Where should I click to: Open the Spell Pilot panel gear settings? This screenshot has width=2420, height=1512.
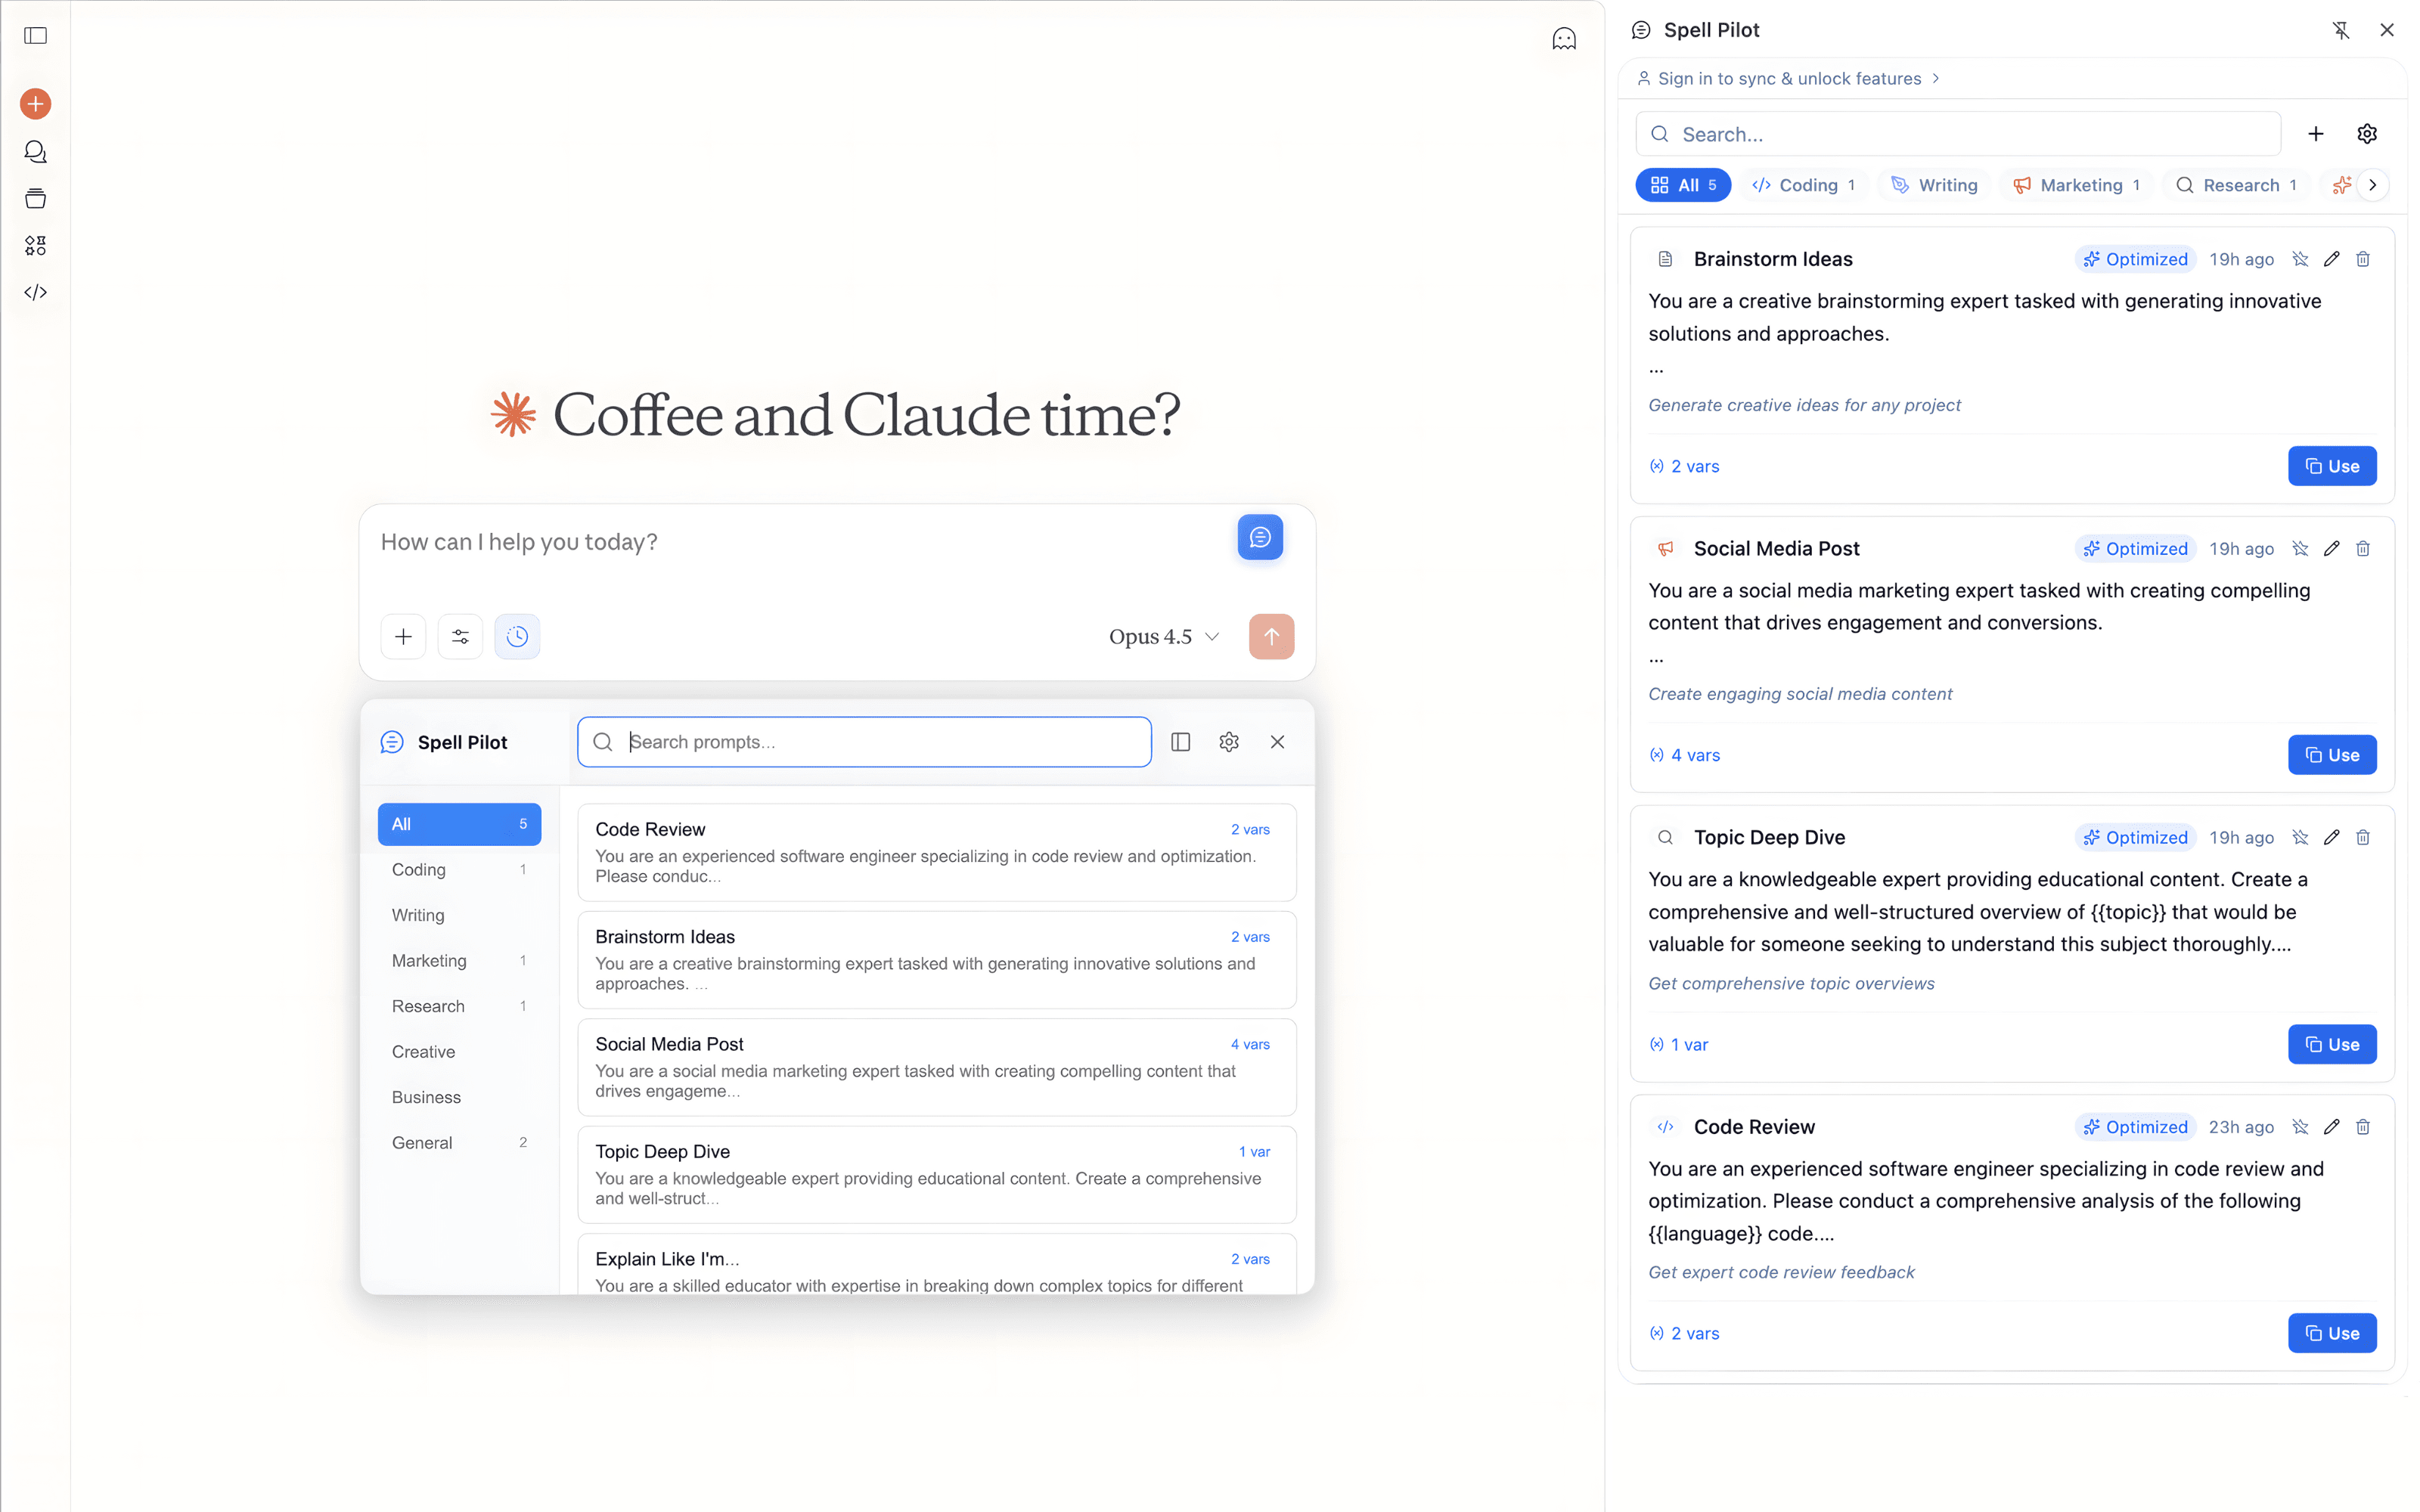click(2366, 134)
